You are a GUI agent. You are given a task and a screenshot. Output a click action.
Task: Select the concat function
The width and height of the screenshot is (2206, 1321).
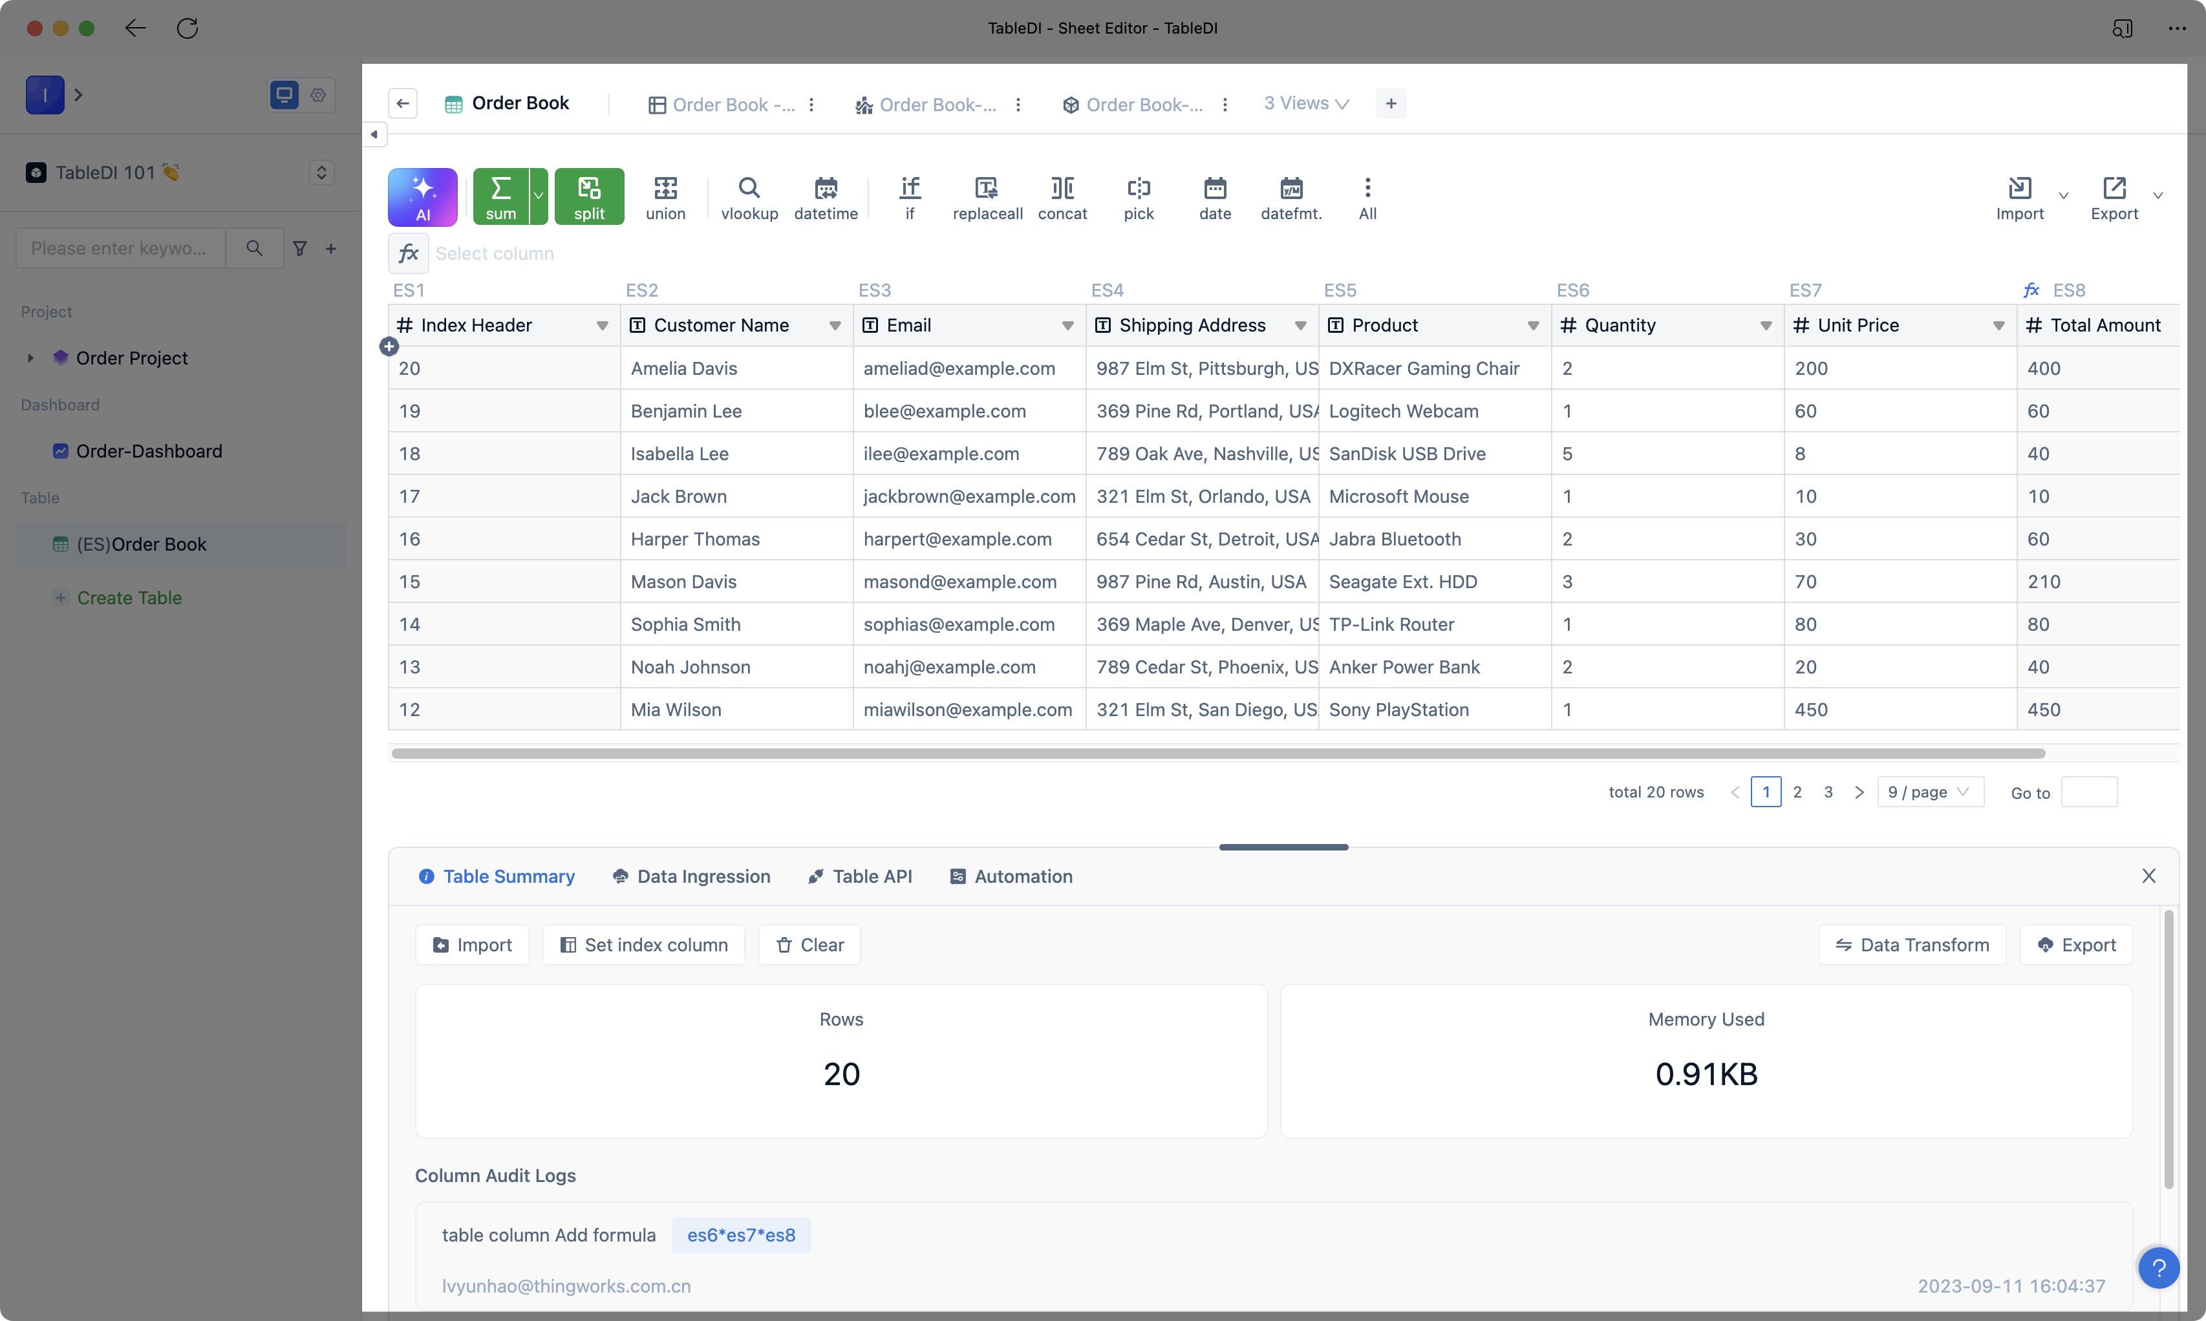click(1062, 196)
